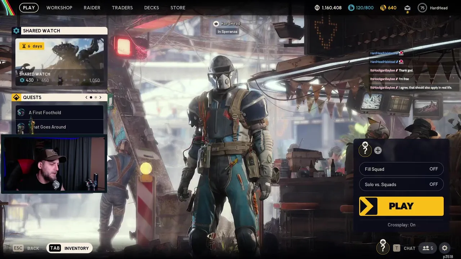Start matchmaking with the yellow PLAY button
Screen dimensions: 461x259
click(x=401, y=206)
